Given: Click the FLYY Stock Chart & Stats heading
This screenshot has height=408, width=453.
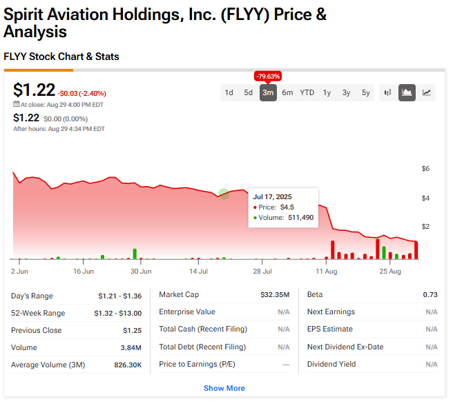Looking at the screenshot, I should pyautogui.click(x=61, y=57).
